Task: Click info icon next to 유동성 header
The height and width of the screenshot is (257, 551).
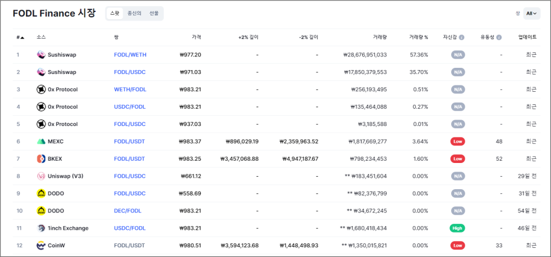Action: 499,38
